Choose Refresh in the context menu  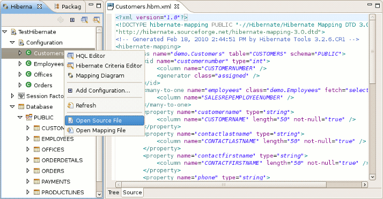[104, 105]
